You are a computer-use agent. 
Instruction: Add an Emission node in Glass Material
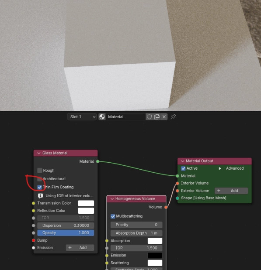pyautogui.click(x=80, y=248)
